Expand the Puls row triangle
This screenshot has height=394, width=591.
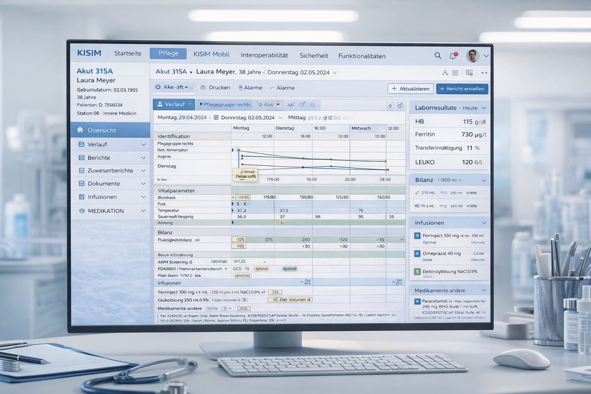[232, 204]
